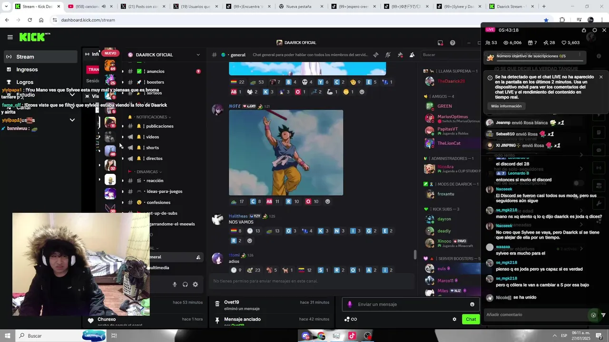Screen dimensions: 609x342
Task: Toggle the AB reaction with 11
Action: click(274, 201)
